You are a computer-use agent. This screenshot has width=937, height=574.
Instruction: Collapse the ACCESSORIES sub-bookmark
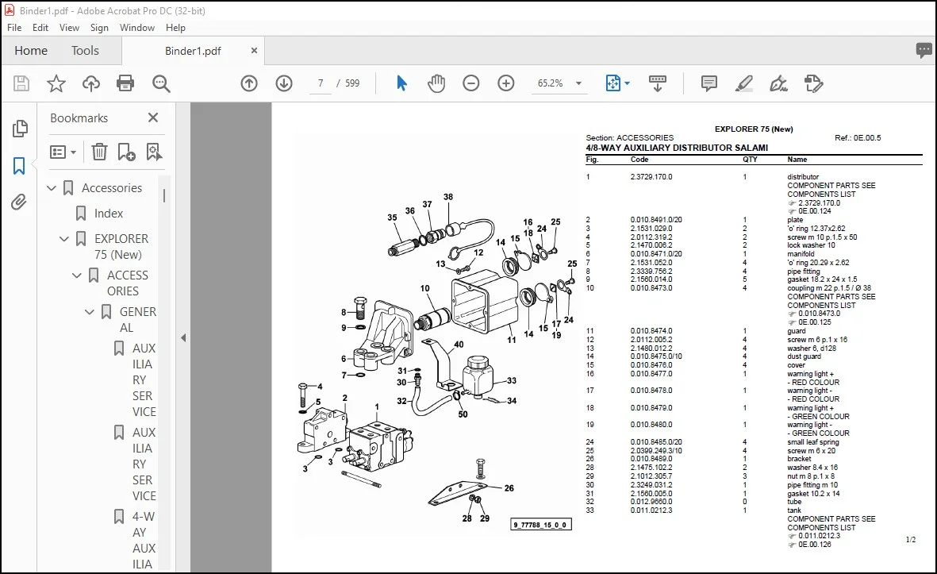[76, 275]
